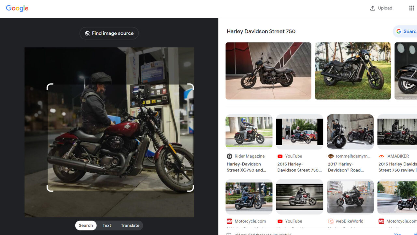Viewport: 417px width, 235px height.
Task: Switch to the Text tab
Action: coord(107,225)
